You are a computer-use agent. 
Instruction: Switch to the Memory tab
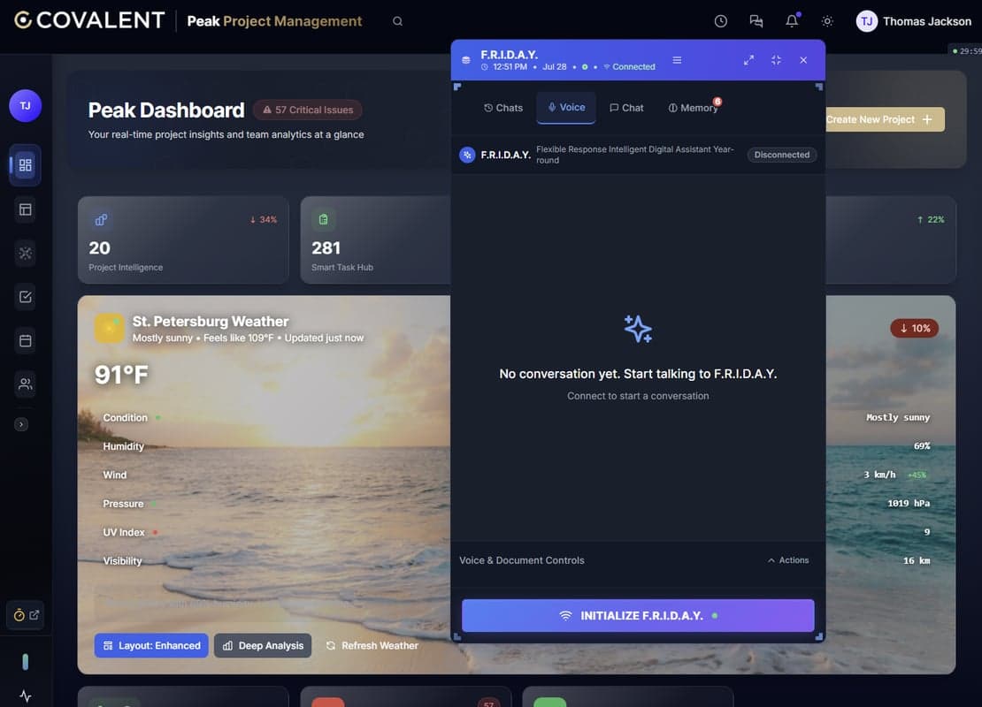pyautogui.click(x=693, y=108)
